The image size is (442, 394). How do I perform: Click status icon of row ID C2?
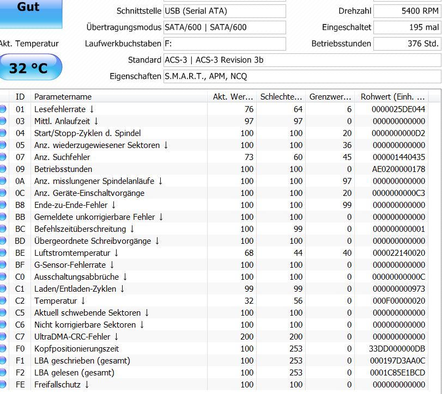click(3, 300)
